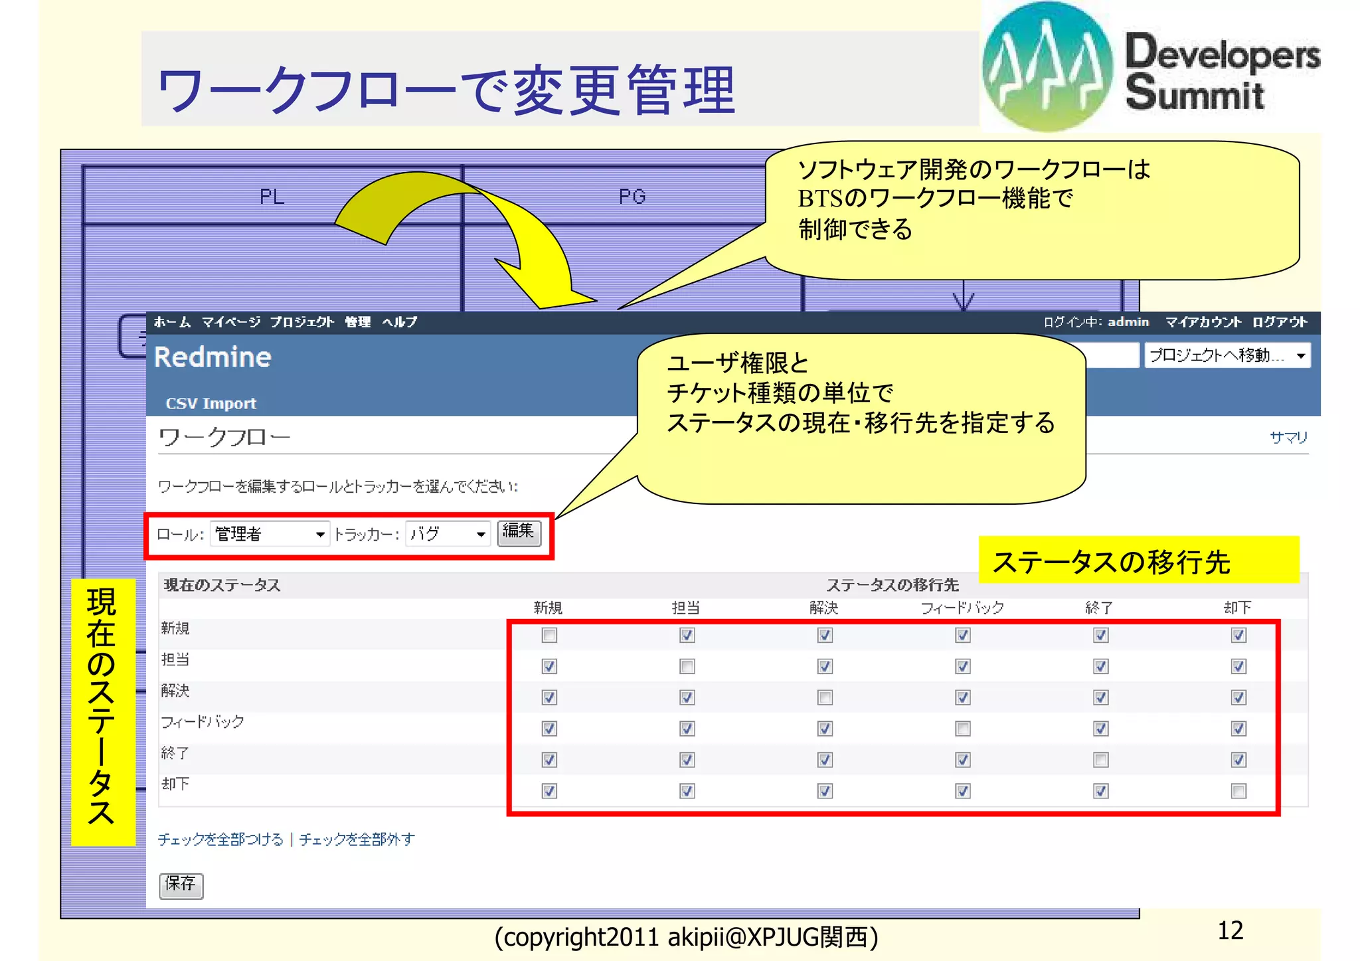This screenshot has width=1360, height=961.
Task: Click チェックを全部つける link
Action: point(220,839)
